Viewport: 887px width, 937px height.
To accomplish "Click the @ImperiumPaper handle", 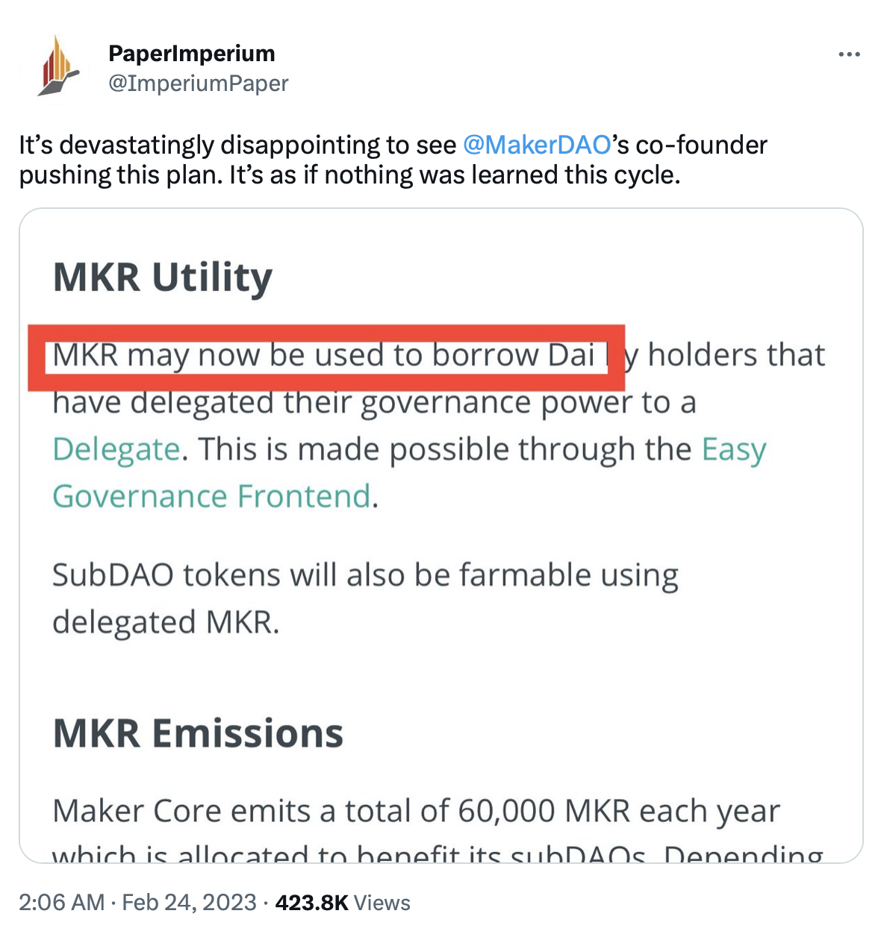I will point(199,84).
